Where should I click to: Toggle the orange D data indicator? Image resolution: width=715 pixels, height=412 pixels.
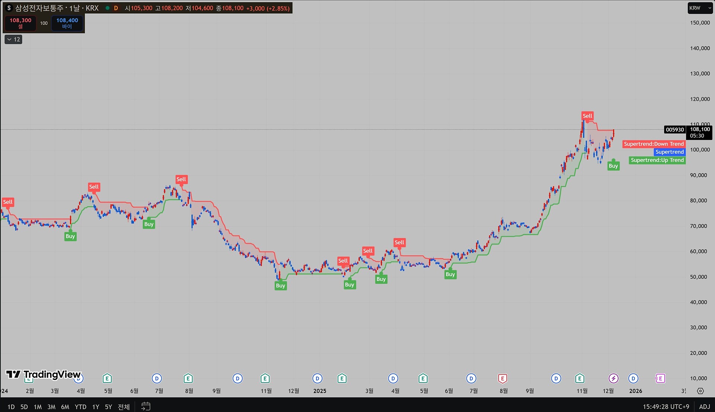(x=116, y=8)
